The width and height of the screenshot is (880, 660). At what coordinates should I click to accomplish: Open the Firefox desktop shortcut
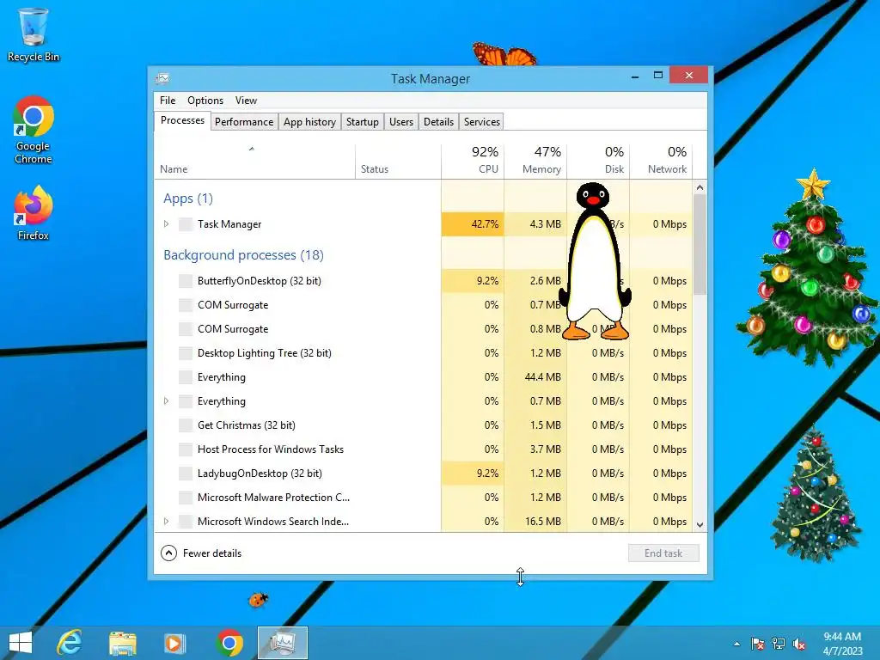(x=34, y=213)
